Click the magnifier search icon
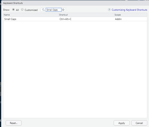This screenshot has height=127, width=149. pyautogui.click(x=43, y=10)
